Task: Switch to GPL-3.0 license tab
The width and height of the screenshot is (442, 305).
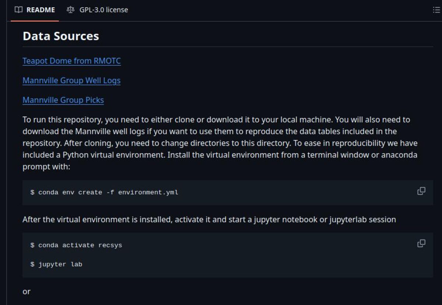Action: click(x=97, y=10)
